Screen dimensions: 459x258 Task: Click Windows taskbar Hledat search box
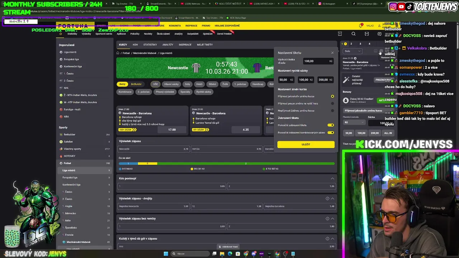(x=190, y=254)
